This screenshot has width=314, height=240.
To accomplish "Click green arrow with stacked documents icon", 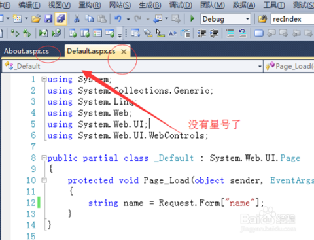I will click(56, 33).
